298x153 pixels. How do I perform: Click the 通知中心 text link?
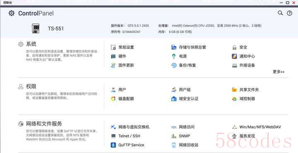[247, 56]
